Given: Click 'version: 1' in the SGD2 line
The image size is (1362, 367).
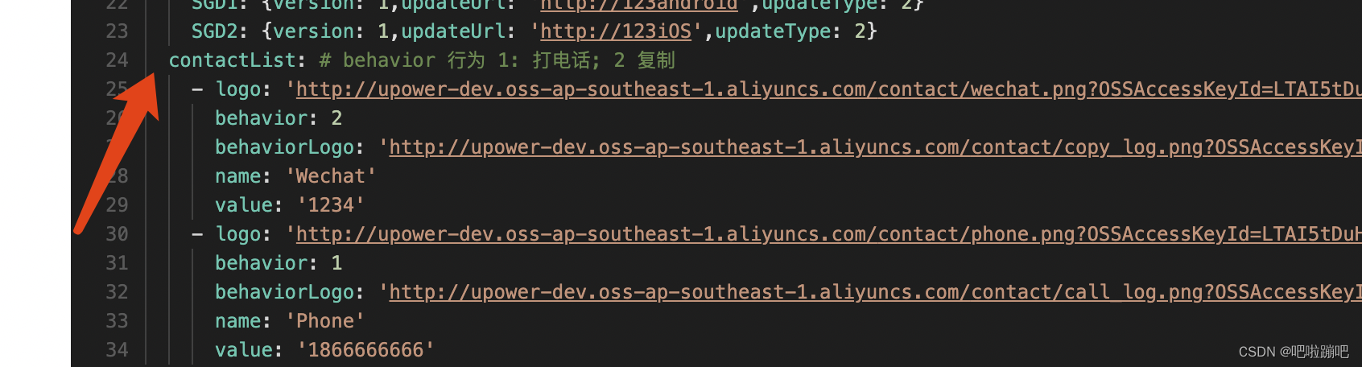Looking at the screenshot, I should pyautogui.click(x=332, y=31).
